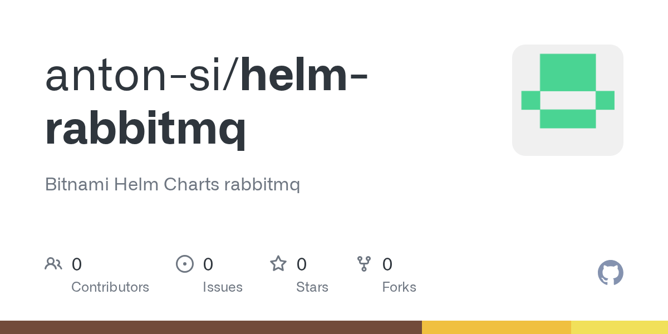Click the orange language bar segment
Viewport: 668px width, 334px height.
click(x=497, y=327)
